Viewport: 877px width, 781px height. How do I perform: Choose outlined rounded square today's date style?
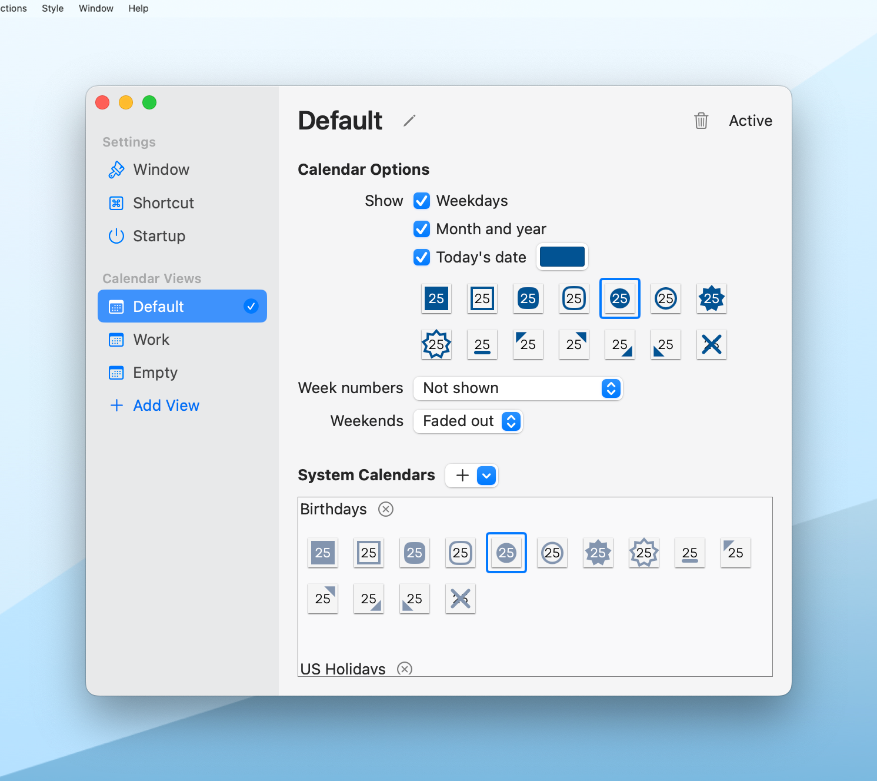pyautogui.click(x=574, y=298)
